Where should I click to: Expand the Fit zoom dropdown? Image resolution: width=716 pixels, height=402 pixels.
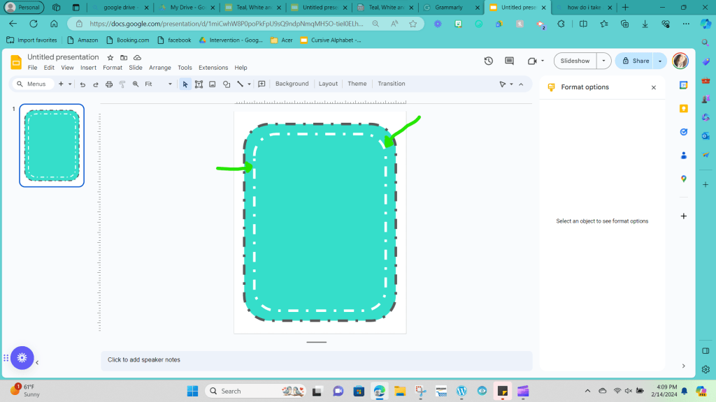169,84
